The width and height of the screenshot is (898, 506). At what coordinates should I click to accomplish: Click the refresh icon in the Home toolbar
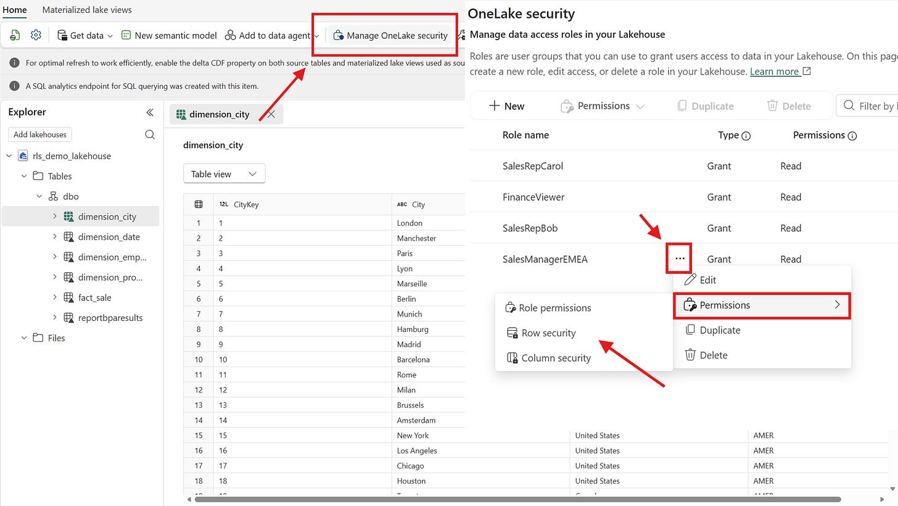click(x=15, y=35)
